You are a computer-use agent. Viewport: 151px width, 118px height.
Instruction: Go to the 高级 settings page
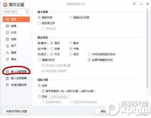click(16, 59)
